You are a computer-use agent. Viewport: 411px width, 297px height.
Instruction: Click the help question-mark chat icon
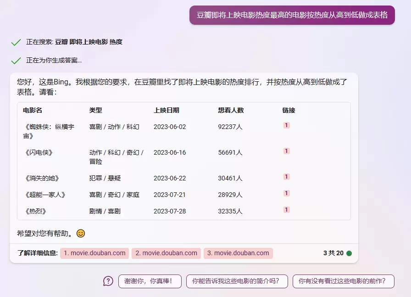tap(108, 281)
